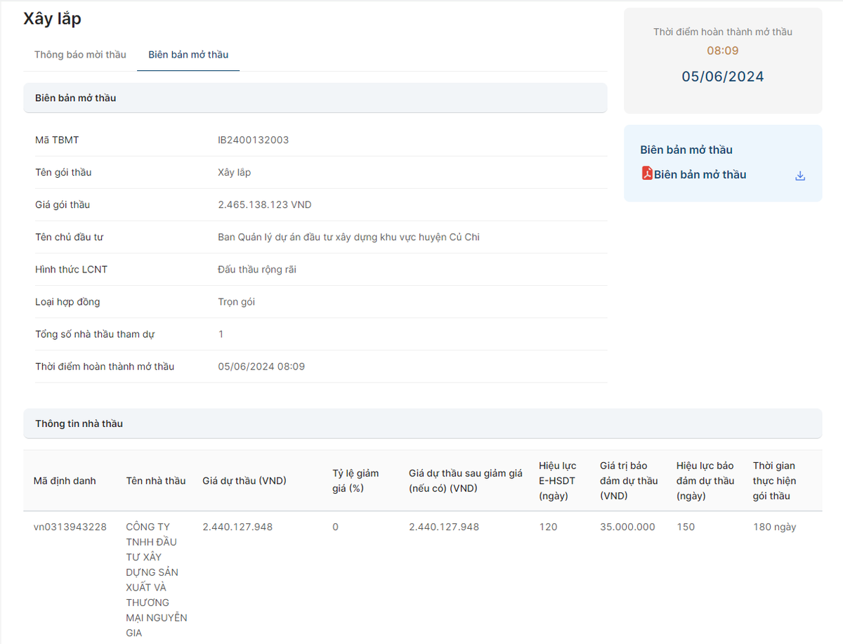Click the large date 05/06/2024 in the sidebar card
Screen dimensions: 843x644
pos(722,77)
